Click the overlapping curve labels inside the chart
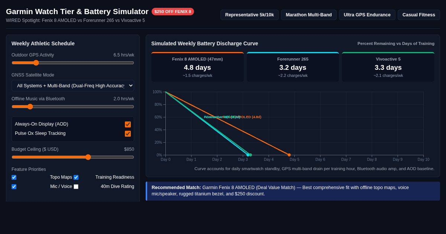Screen dimensions: 446x234 click(233, 117)
